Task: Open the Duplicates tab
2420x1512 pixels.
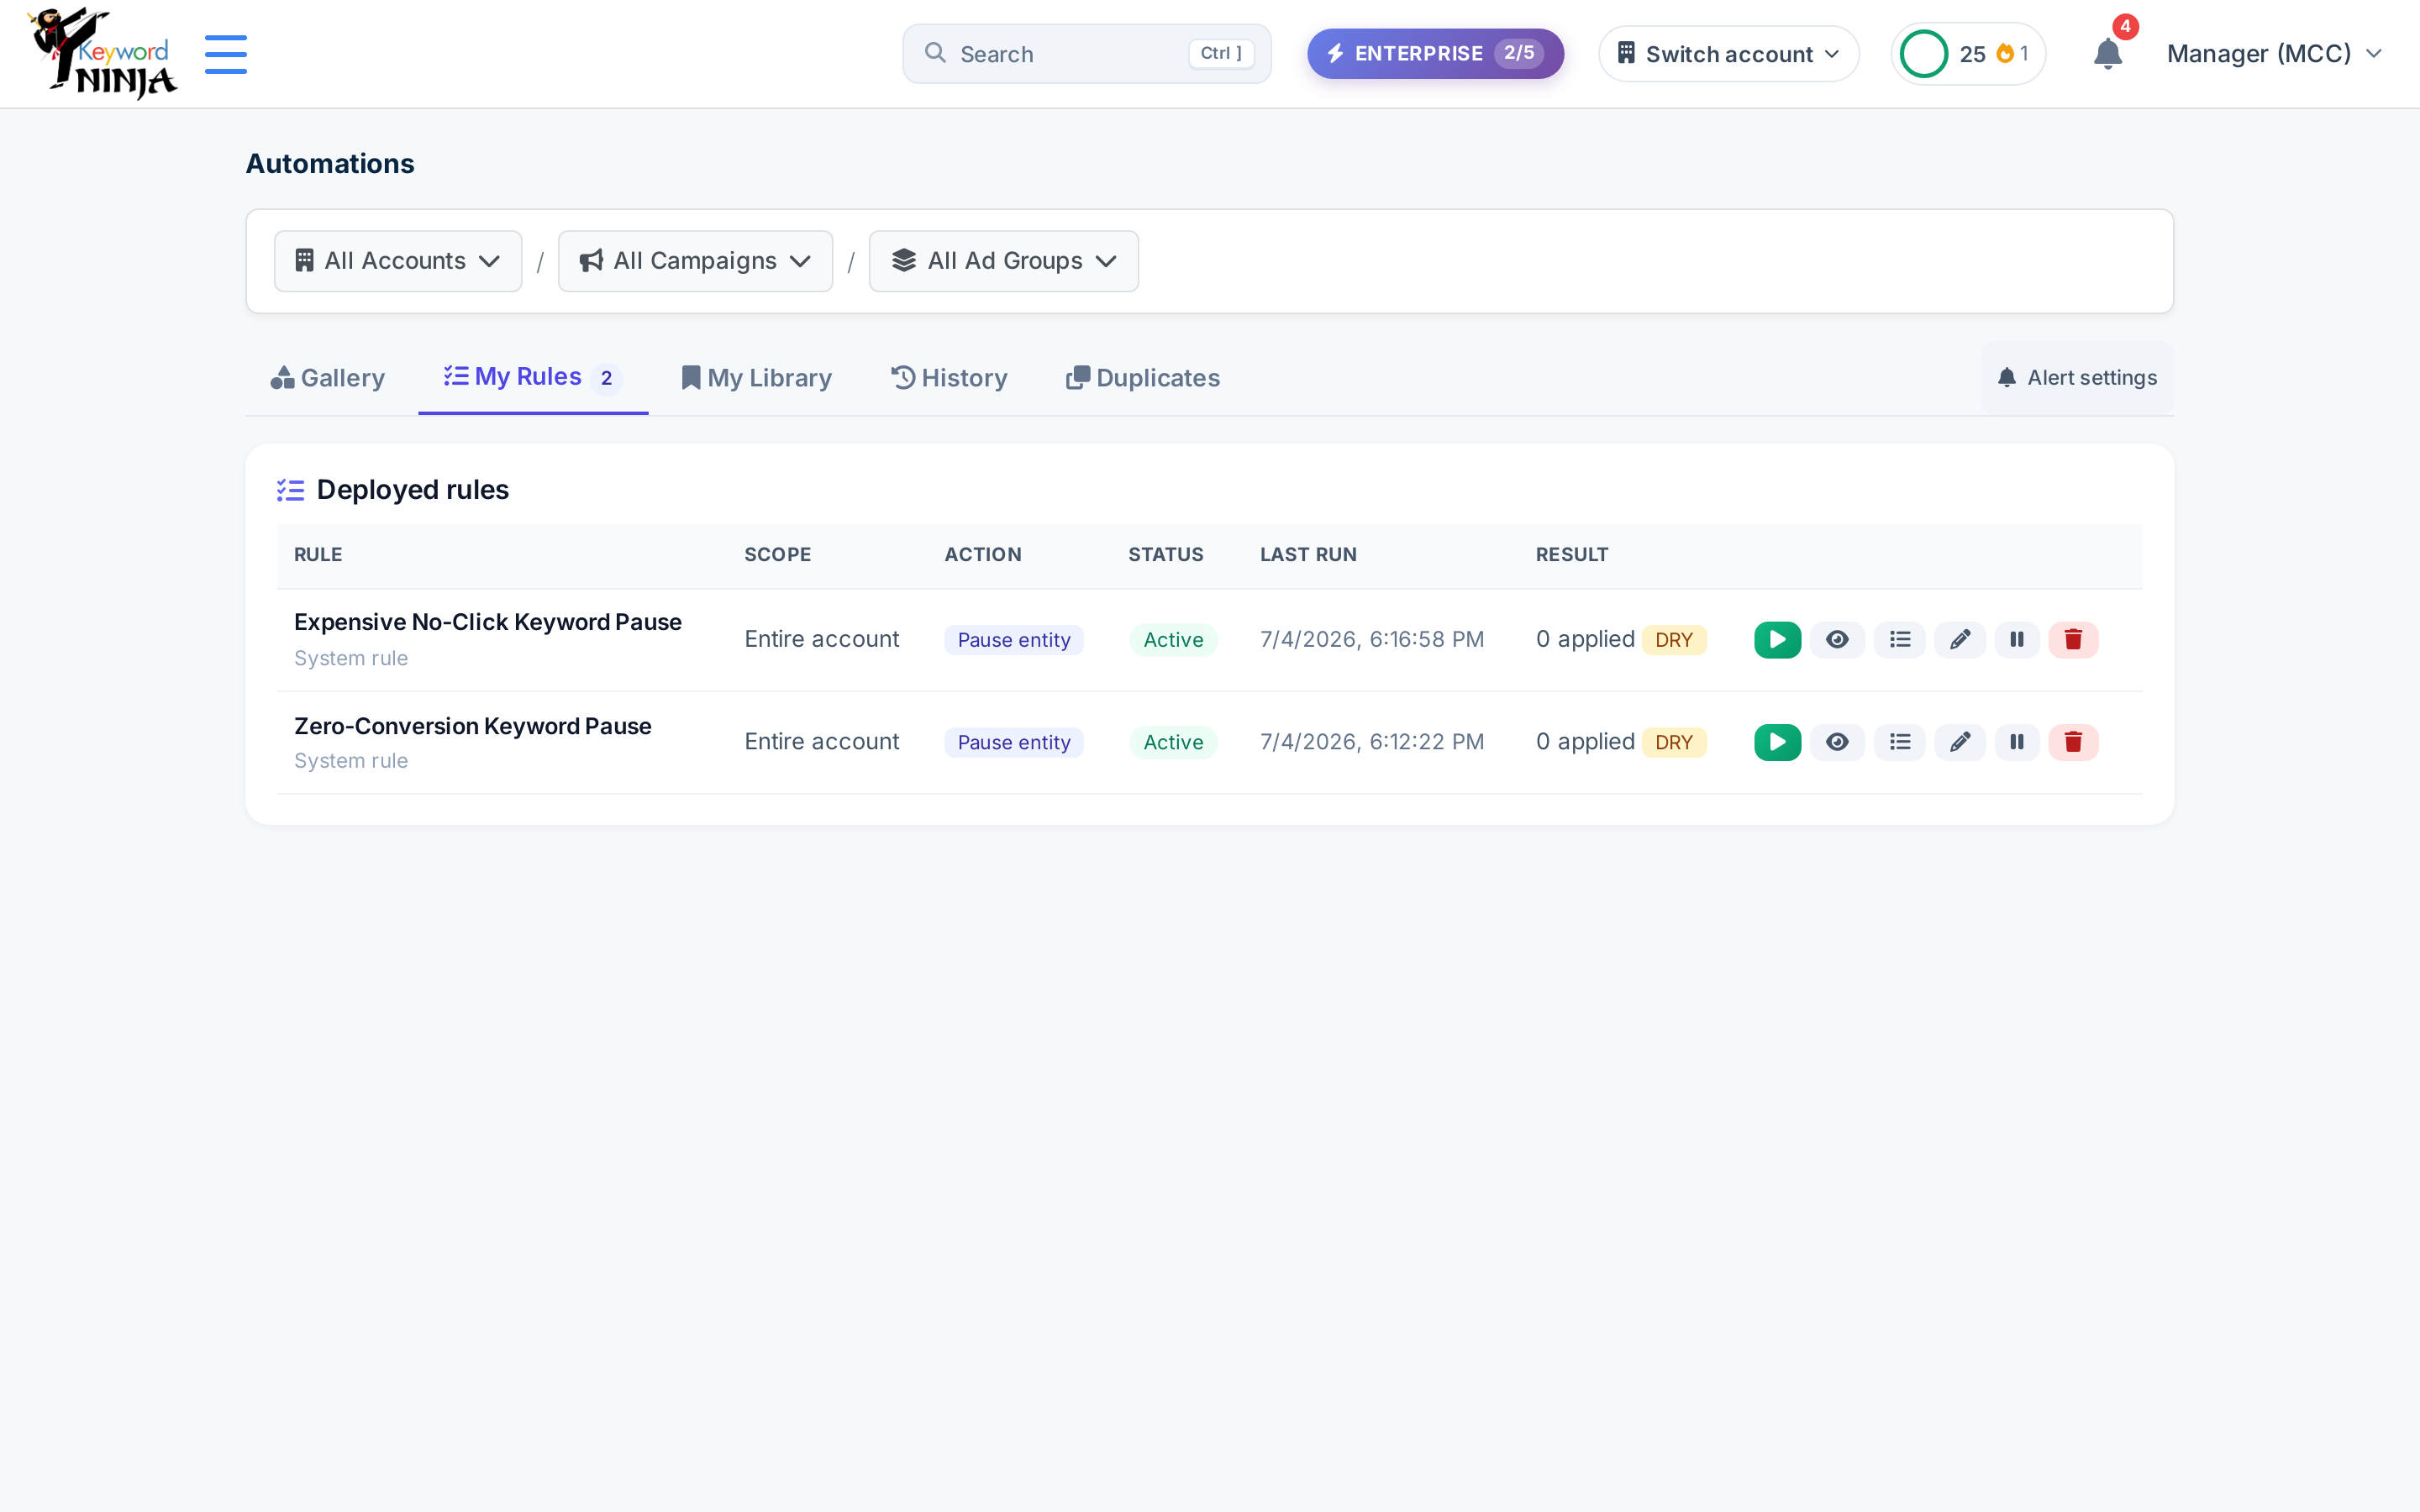Action: 1143,378
